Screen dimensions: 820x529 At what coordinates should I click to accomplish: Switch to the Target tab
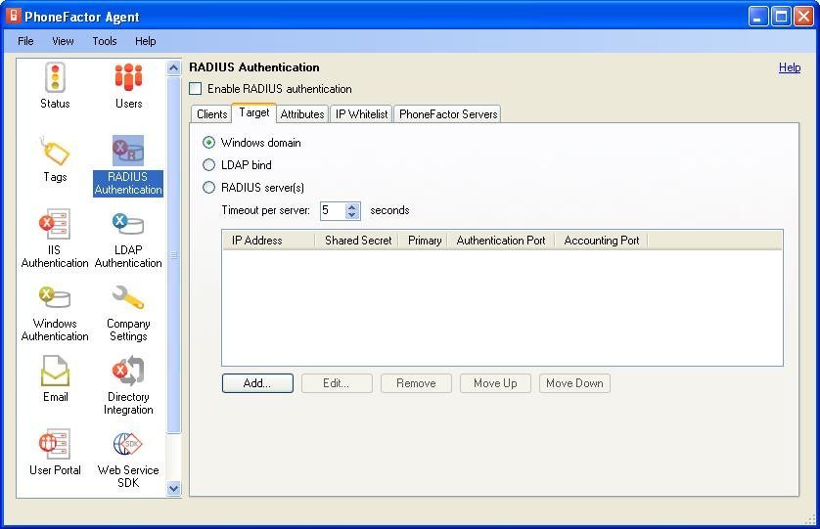(x=254, y=112)
